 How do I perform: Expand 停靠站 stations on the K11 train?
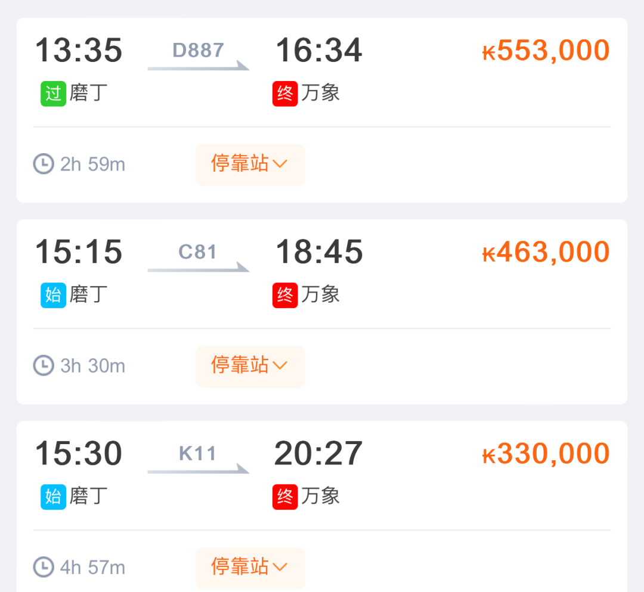pos(250,568)
